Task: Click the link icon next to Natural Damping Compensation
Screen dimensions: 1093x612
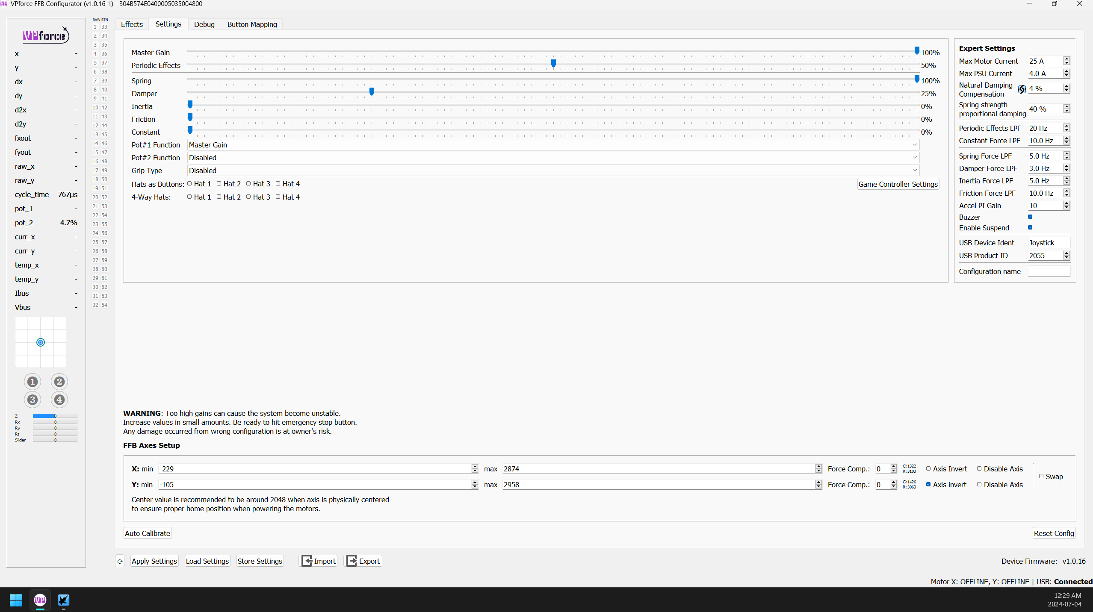Action: point(1021,89)
